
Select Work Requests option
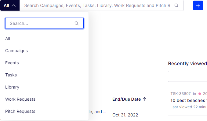[x=20, y=99]
